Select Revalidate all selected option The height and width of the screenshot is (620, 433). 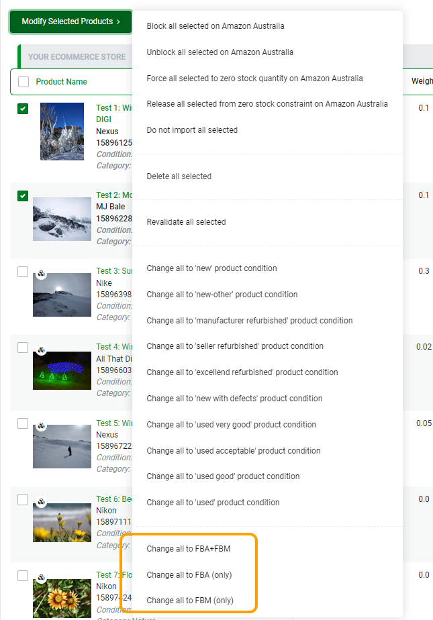point(186,222)
